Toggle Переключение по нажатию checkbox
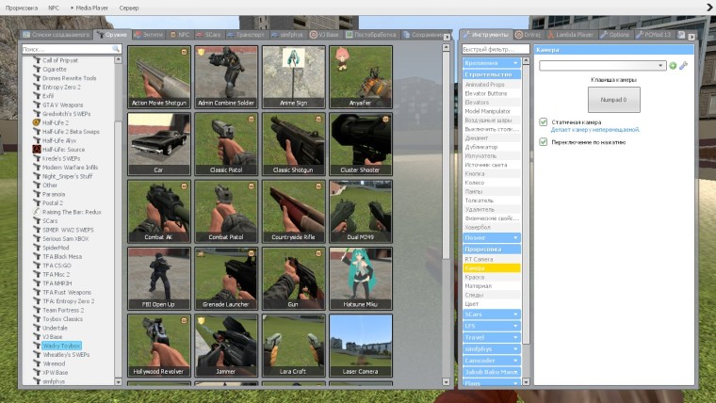Screen dimensions: 716x403 pos(544,142)
